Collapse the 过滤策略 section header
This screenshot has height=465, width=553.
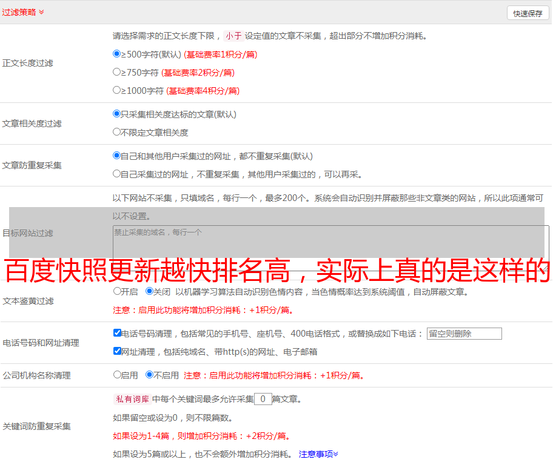pos(23,12)
